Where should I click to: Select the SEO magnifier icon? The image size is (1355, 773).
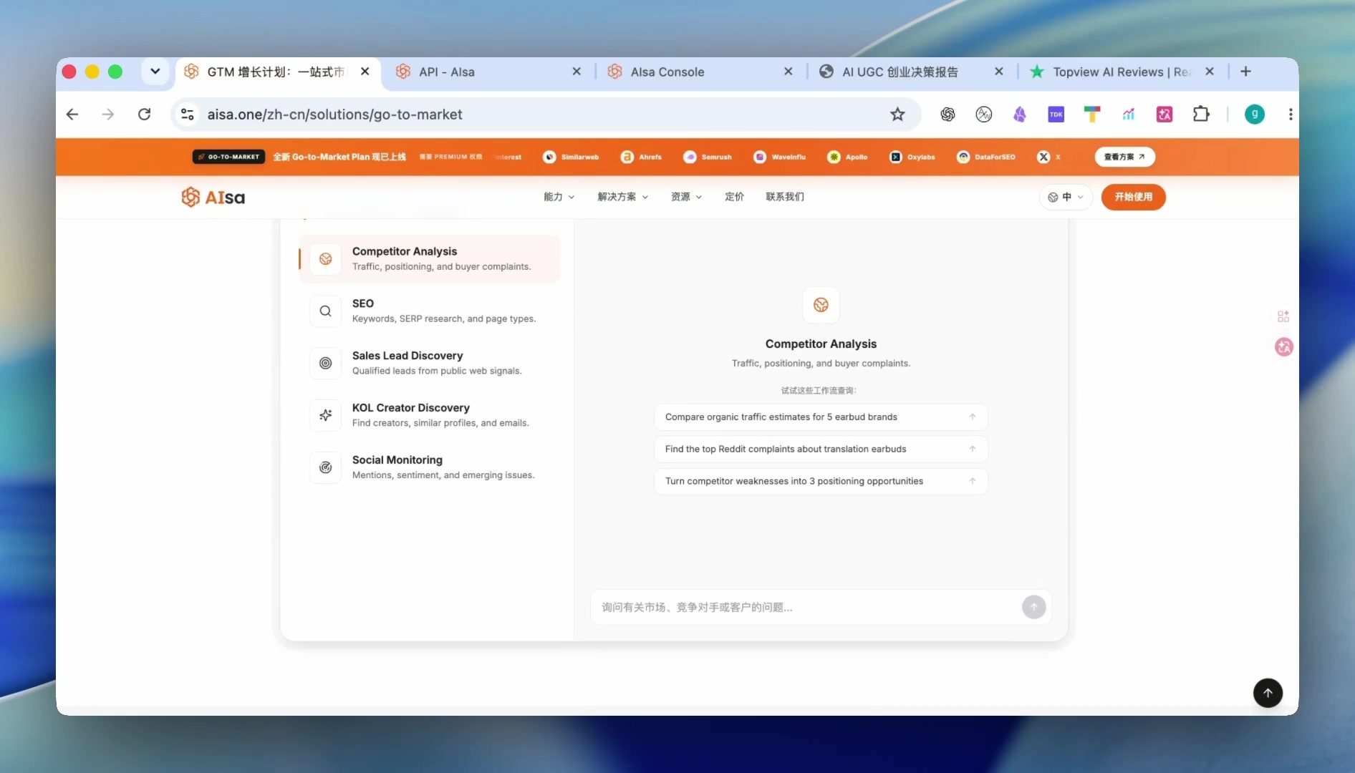[x=325, y=311]
